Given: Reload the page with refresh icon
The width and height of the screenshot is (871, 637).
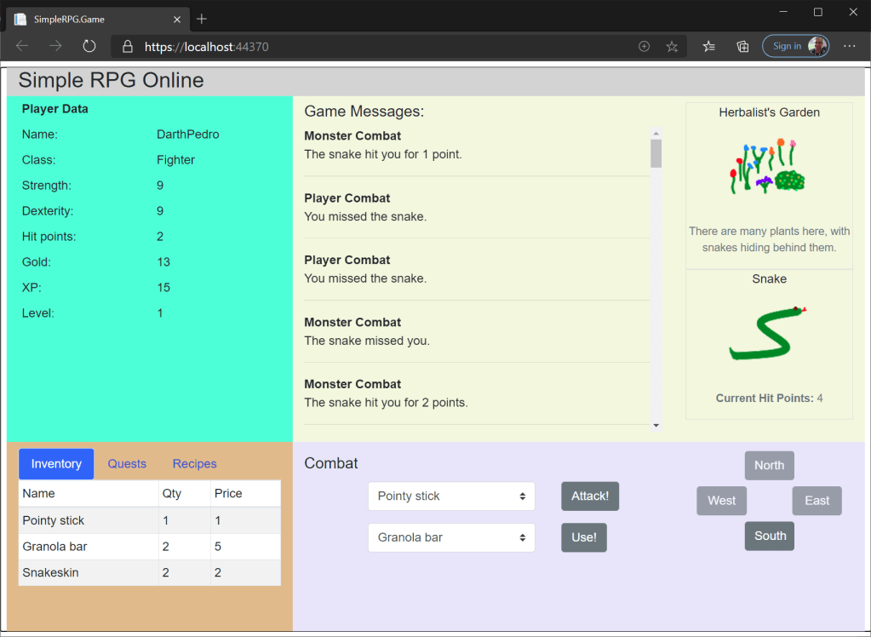Looking at the screenshot, I should coord(89,47).
